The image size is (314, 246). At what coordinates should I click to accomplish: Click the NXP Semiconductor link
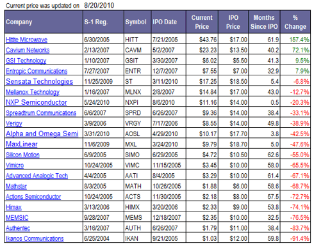point(37,102)
